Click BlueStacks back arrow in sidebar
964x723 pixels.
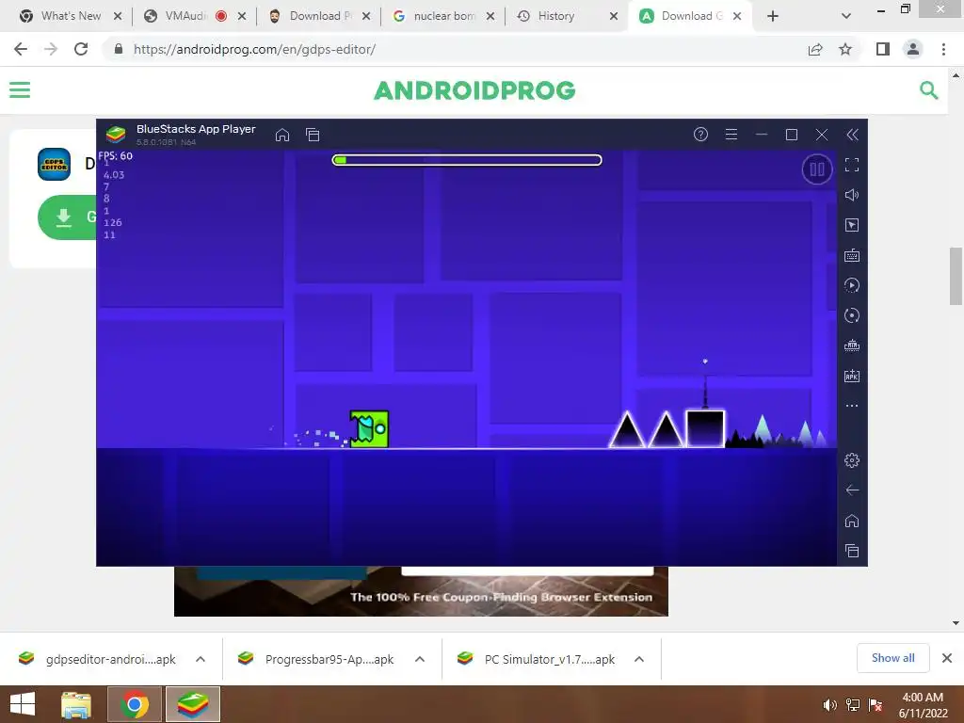tap(852, 490)
